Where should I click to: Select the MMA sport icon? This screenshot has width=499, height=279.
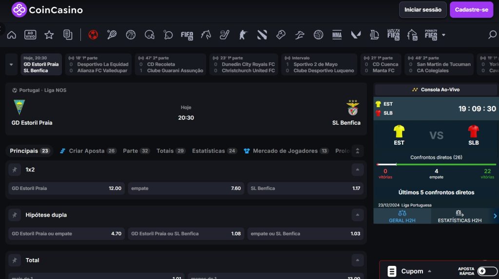pyautogui.click(x=337, y=35)
